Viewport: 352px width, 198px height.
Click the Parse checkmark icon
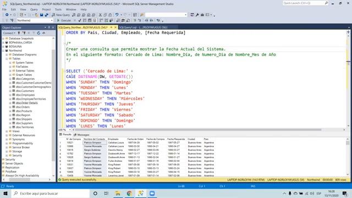79,20
